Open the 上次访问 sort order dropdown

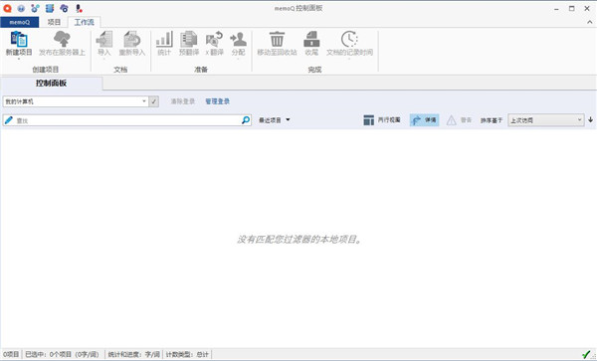546,120
